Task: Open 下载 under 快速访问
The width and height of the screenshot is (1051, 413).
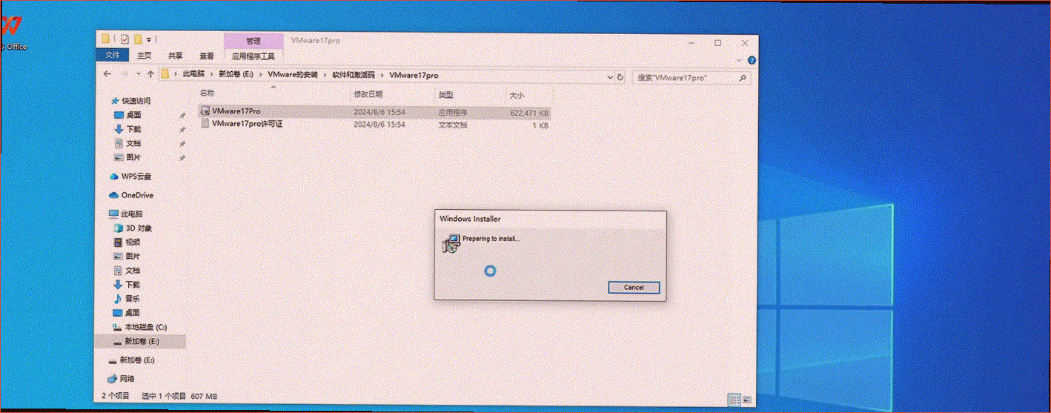Action: pos(133,129)
